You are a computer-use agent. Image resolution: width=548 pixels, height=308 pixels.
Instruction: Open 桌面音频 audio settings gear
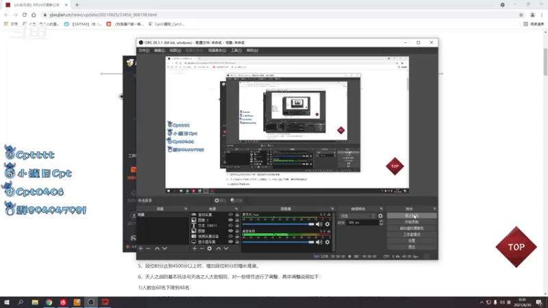coord(327,242)
